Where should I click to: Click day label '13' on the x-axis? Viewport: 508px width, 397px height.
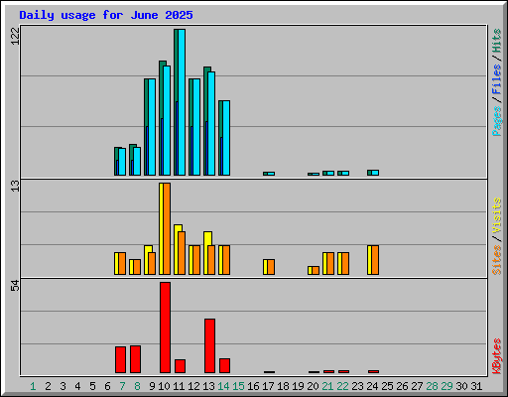(x=208, y=386)
